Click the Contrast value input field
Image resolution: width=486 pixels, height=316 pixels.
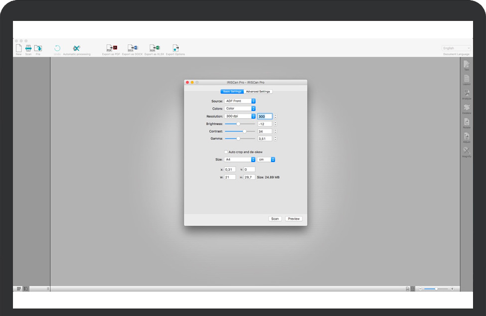[265, 131]
